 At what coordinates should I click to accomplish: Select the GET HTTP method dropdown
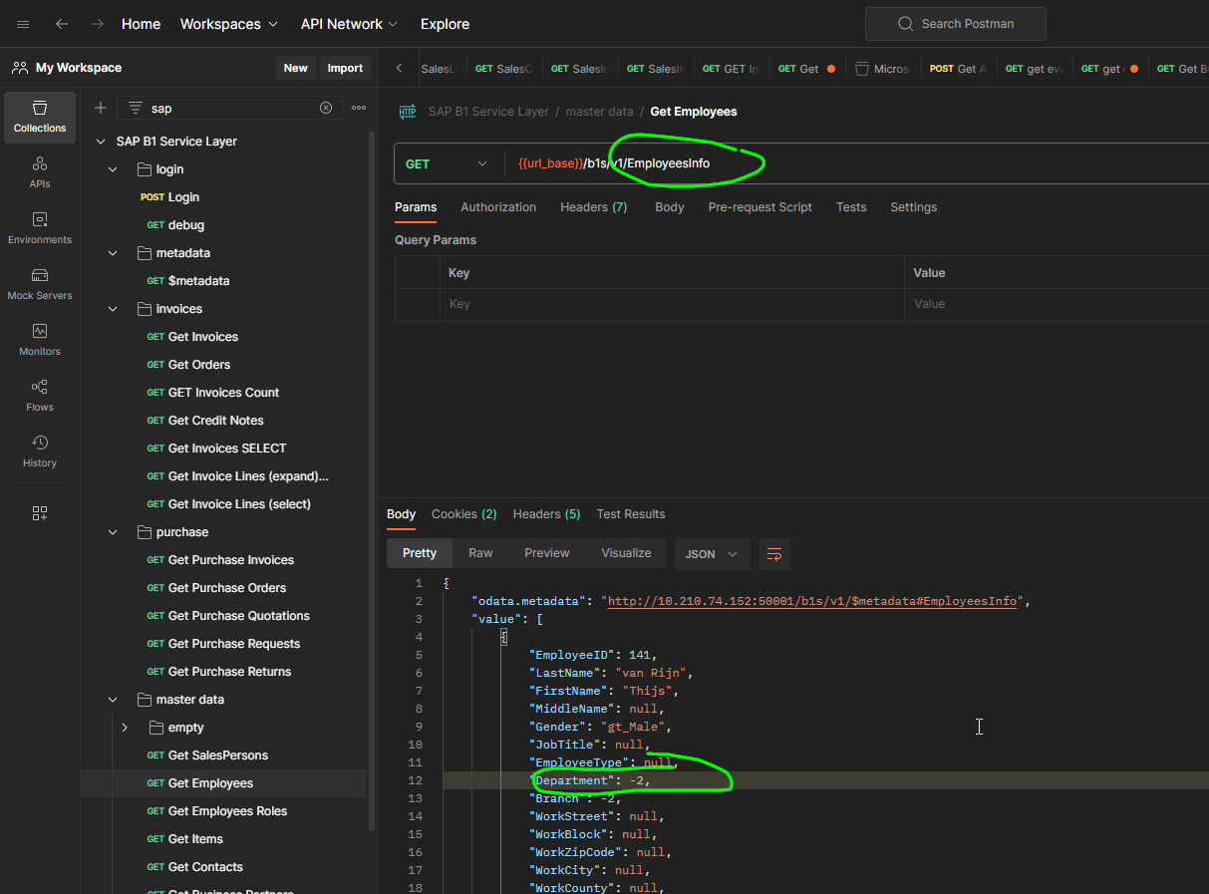448,163
